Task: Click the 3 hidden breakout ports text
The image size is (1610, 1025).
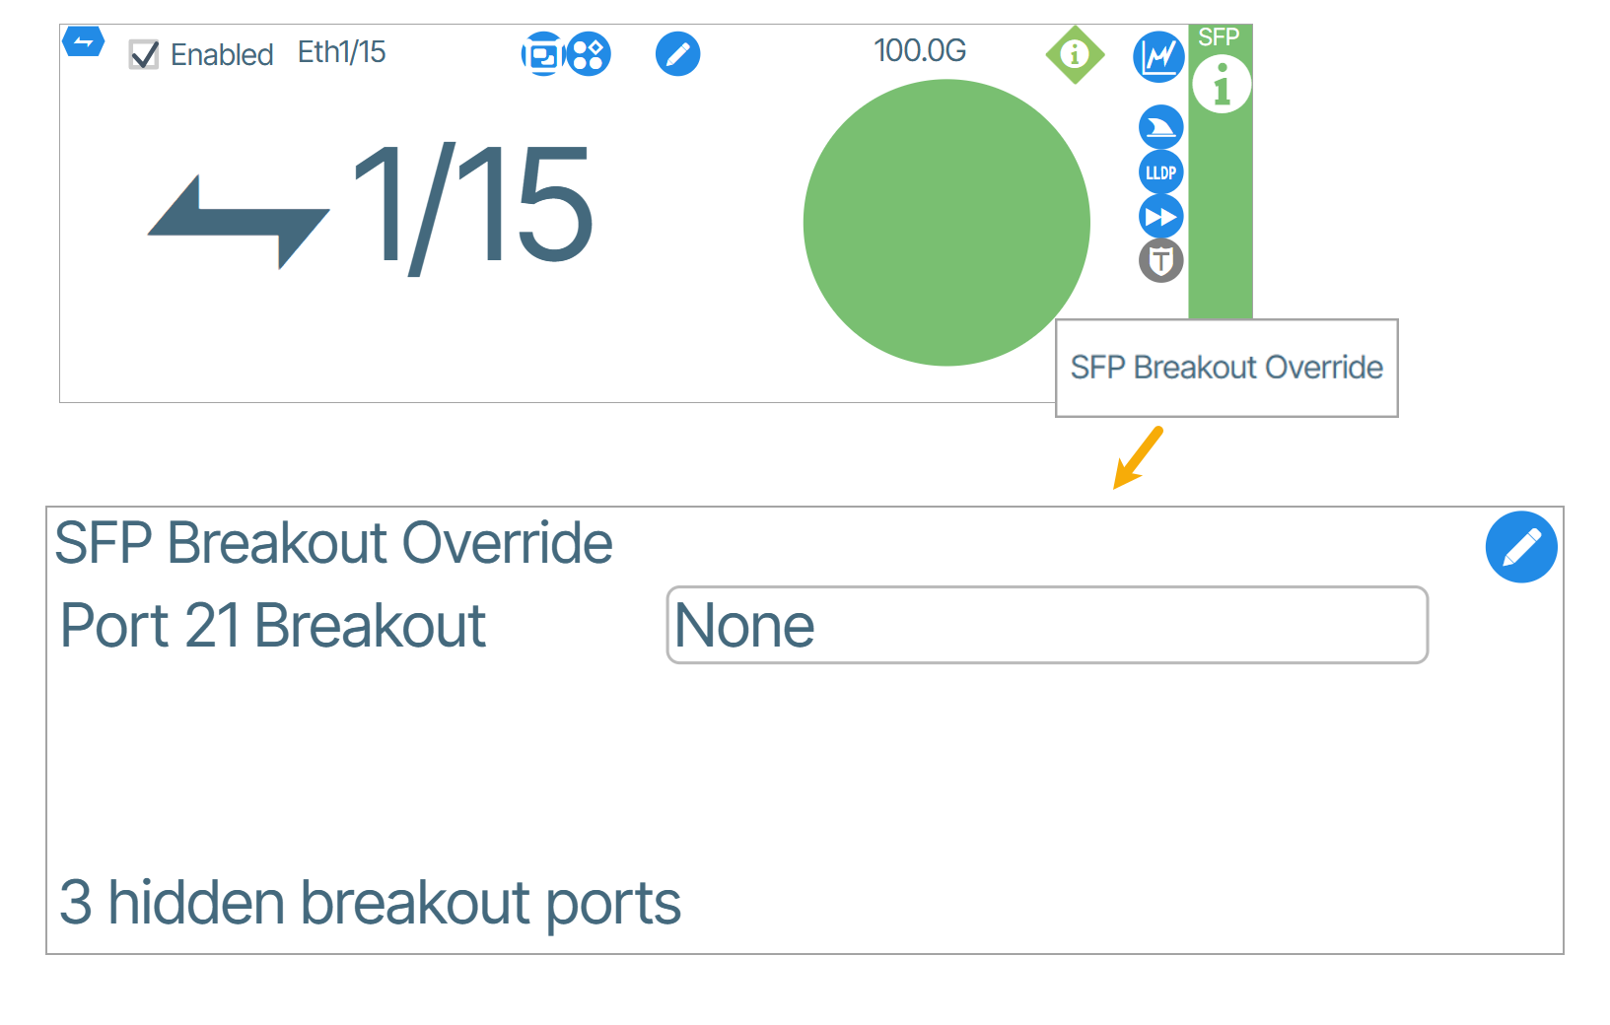Action: 370,903
